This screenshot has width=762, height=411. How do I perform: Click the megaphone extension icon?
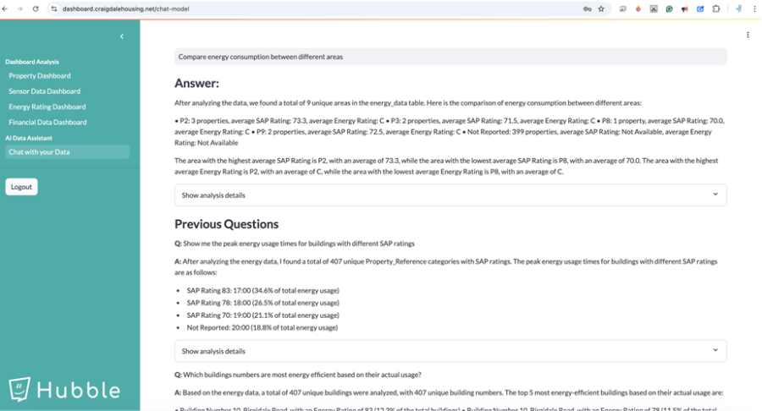pyautogui.click(x=685, y=8)
